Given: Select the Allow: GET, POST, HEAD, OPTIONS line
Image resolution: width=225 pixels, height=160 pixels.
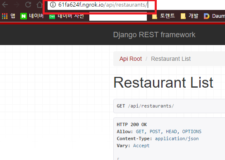Looking at the screenshot, I should click(159, 131).
